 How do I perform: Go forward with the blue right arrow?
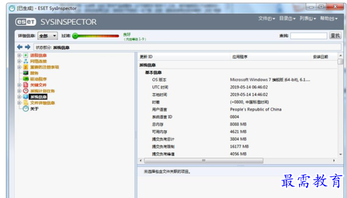coord(28,47)
